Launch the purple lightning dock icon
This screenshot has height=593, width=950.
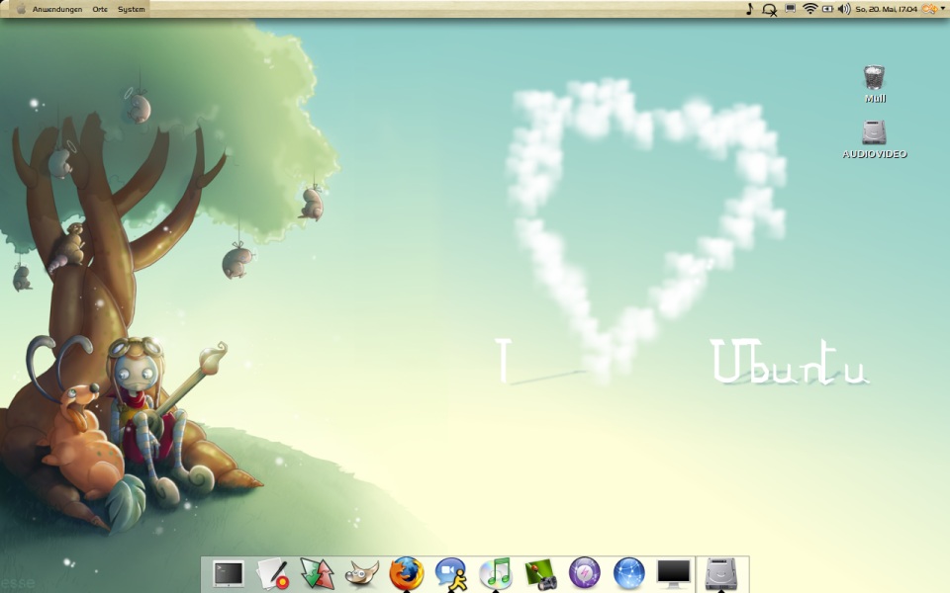[x=585, y=573]
